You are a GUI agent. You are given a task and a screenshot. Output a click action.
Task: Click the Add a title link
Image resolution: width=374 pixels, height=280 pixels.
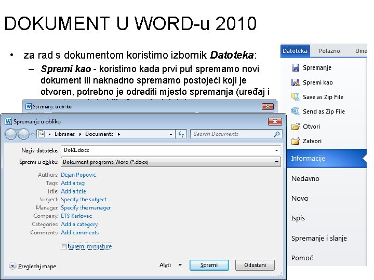coord(73,191)
